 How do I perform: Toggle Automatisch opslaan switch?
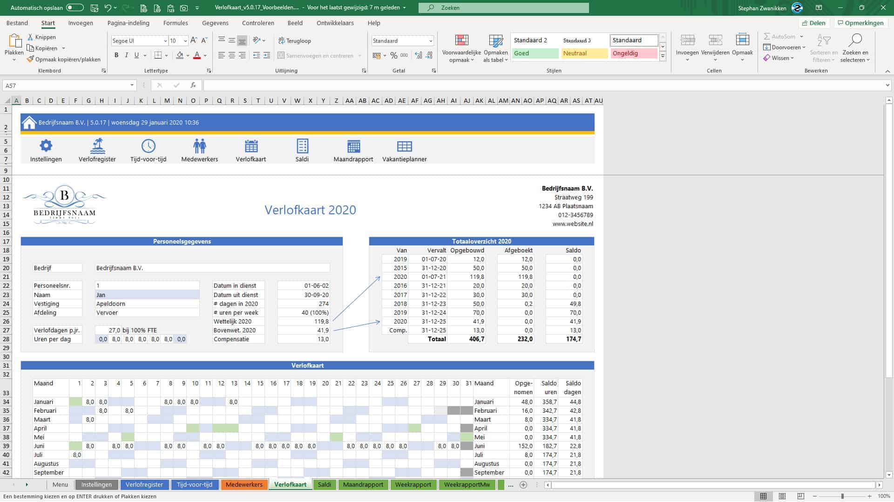(74, 8)
